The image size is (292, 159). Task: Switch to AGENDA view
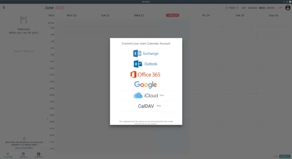[x=253, y=8]
